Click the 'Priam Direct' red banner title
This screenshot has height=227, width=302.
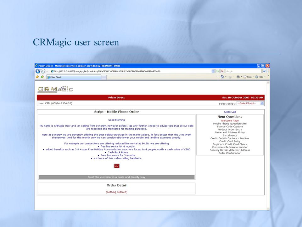(x=116, y=98)
